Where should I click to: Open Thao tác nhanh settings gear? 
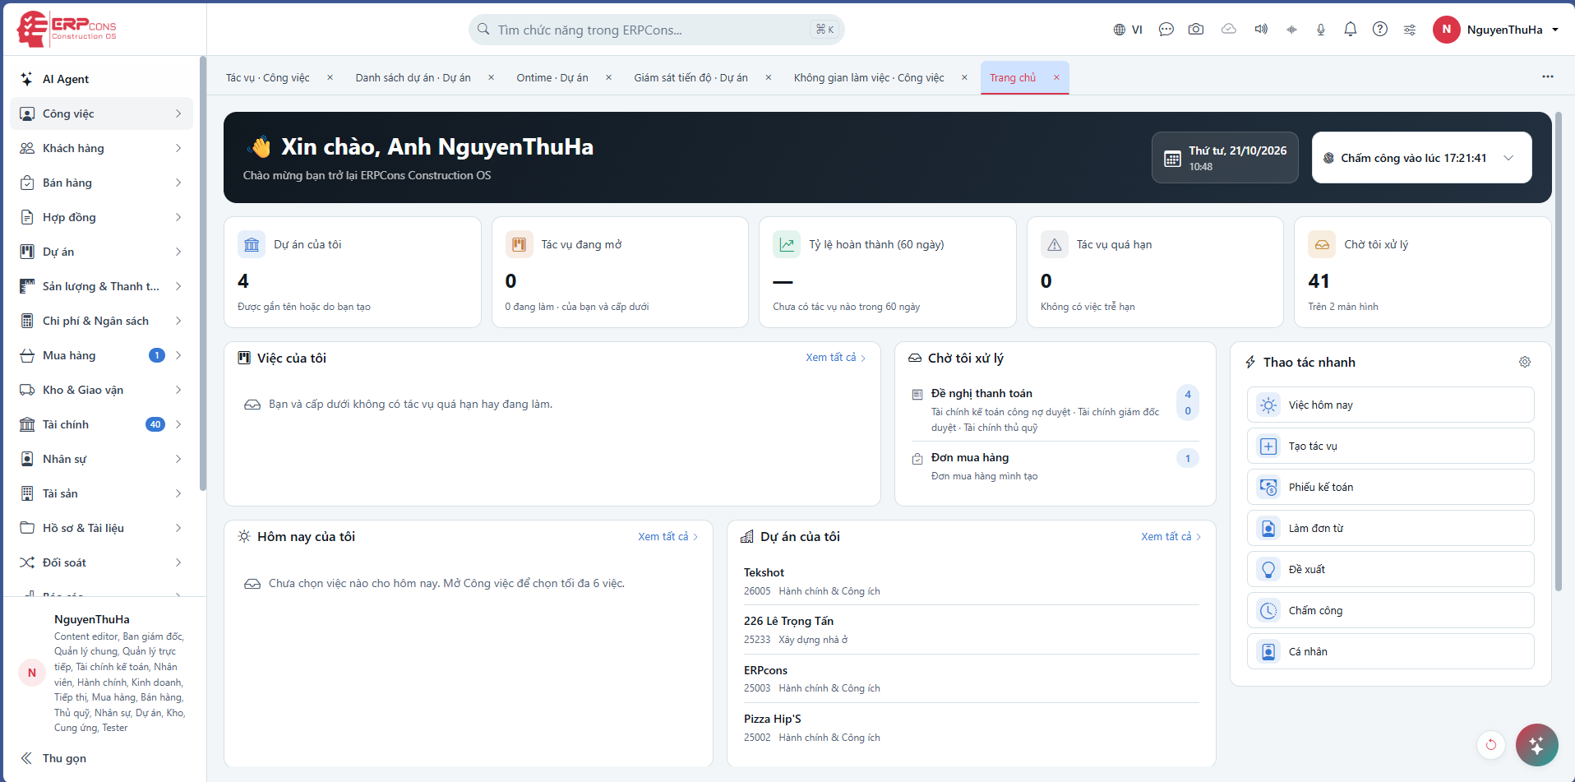(1525, 362)
